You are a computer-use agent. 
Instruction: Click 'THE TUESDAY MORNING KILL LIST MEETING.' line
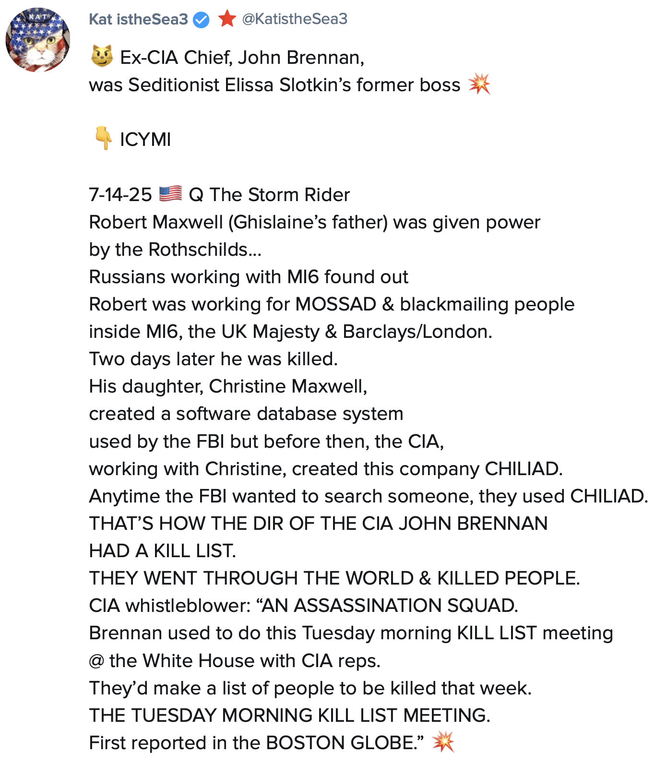click(289, 715)
